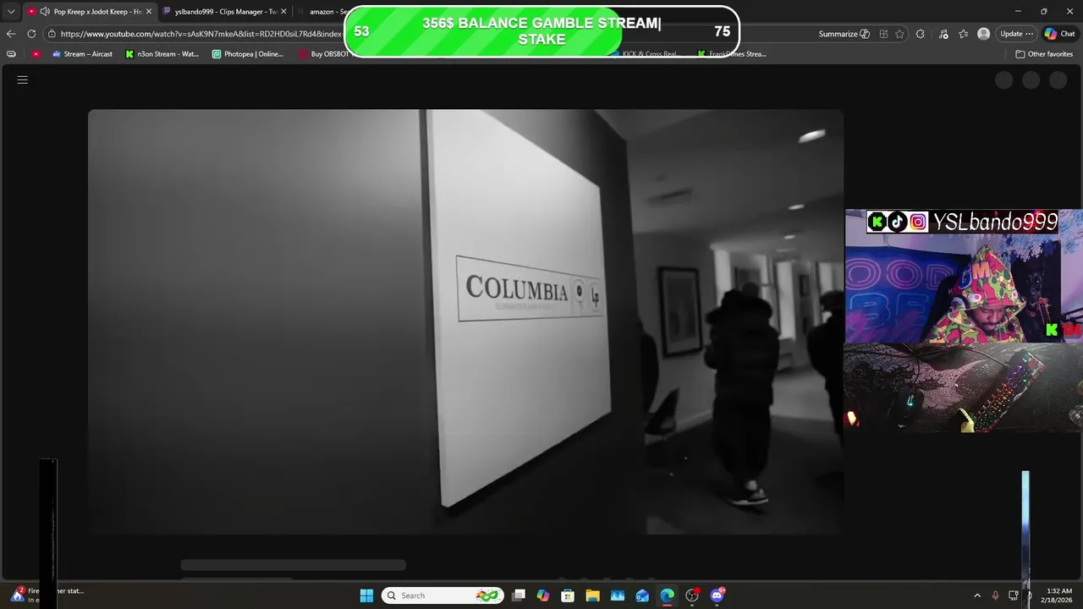This screenshot has height=609, width=1083.
Task: Open the media music note control icon
Action: (x=943, y=34)
